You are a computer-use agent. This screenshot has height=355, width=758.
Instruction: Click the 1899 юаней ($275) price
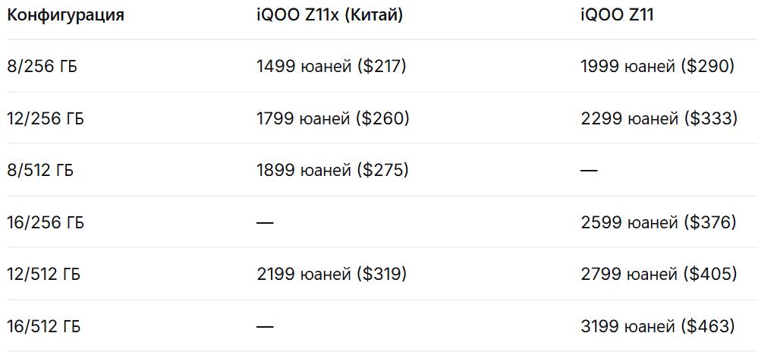tap(332, 171)
